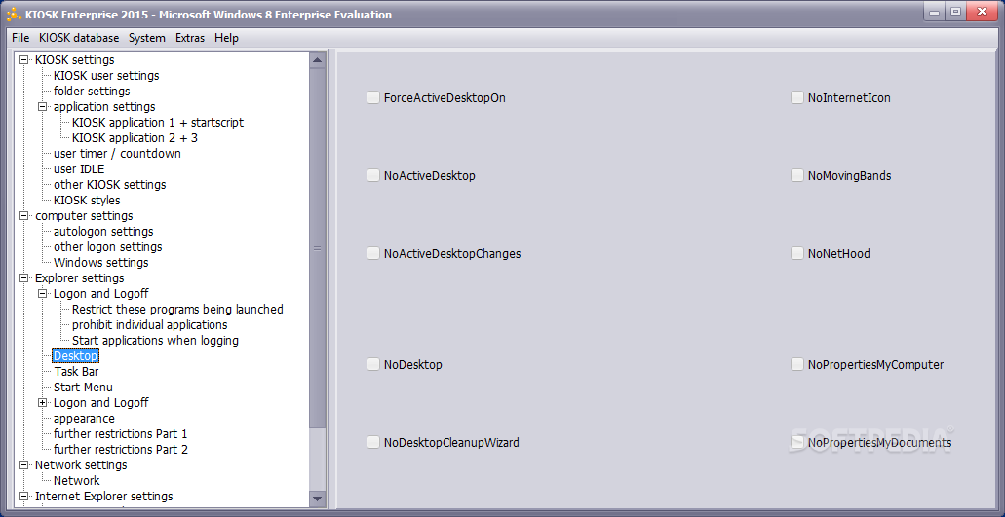Collapse the Network settings node
The width and height of the screenshot is (1005, 517).
click(24, 465)
